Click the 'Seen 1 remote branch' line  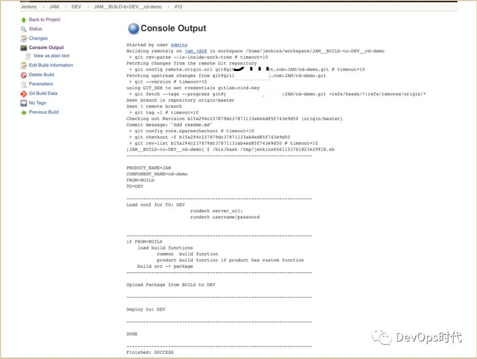154,106
